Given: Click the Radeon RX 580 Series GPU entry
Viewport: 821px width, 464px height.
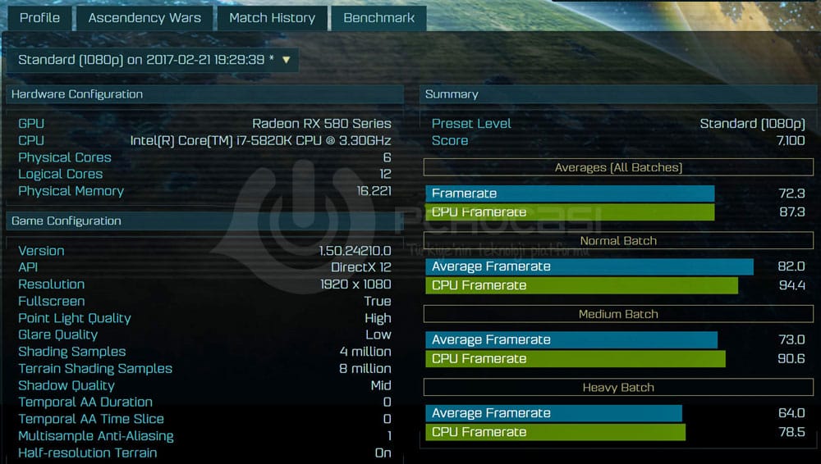Looking at the screenshot, I should coord(321,123).
